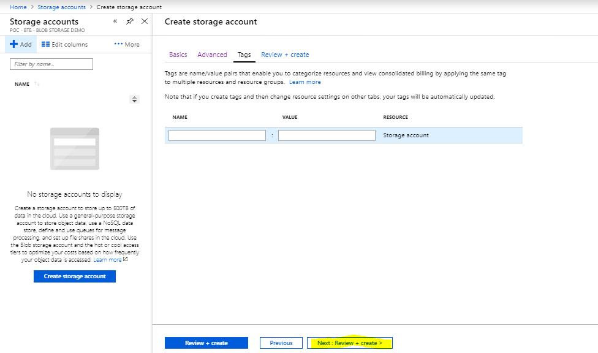Screen dimensions: 598x353
Task: Click the Add button with plus icon
Action: [21, 44]
